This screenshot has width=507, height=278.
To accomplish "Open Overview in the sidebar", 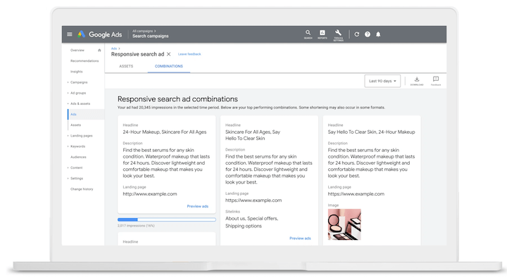I will pos(77,51).
